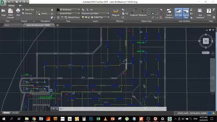Click the quick access open folder icon
This screenshot has height=122, width=217.
(9, 2)
